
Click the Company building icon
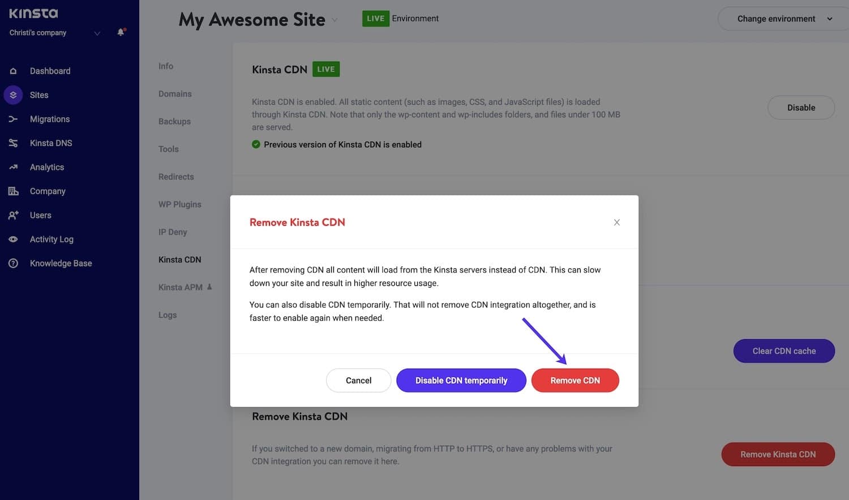pyautogui.click(x=13, y=191)
